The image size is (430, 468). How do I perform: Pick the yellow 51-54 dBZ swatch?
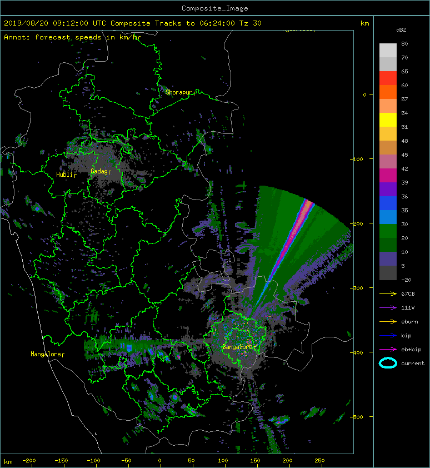click(388, 120)
